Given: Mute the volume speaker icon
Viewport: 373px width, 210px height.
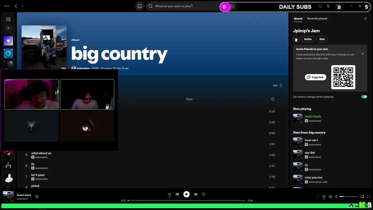Looking at the screenshot, I should pos(336,197).
